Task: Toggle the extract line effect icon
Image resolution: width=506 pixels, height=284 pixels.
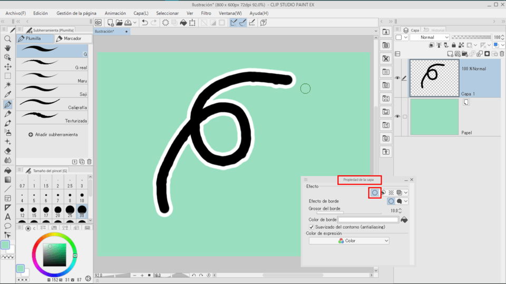Action: (x=383, y=192)
